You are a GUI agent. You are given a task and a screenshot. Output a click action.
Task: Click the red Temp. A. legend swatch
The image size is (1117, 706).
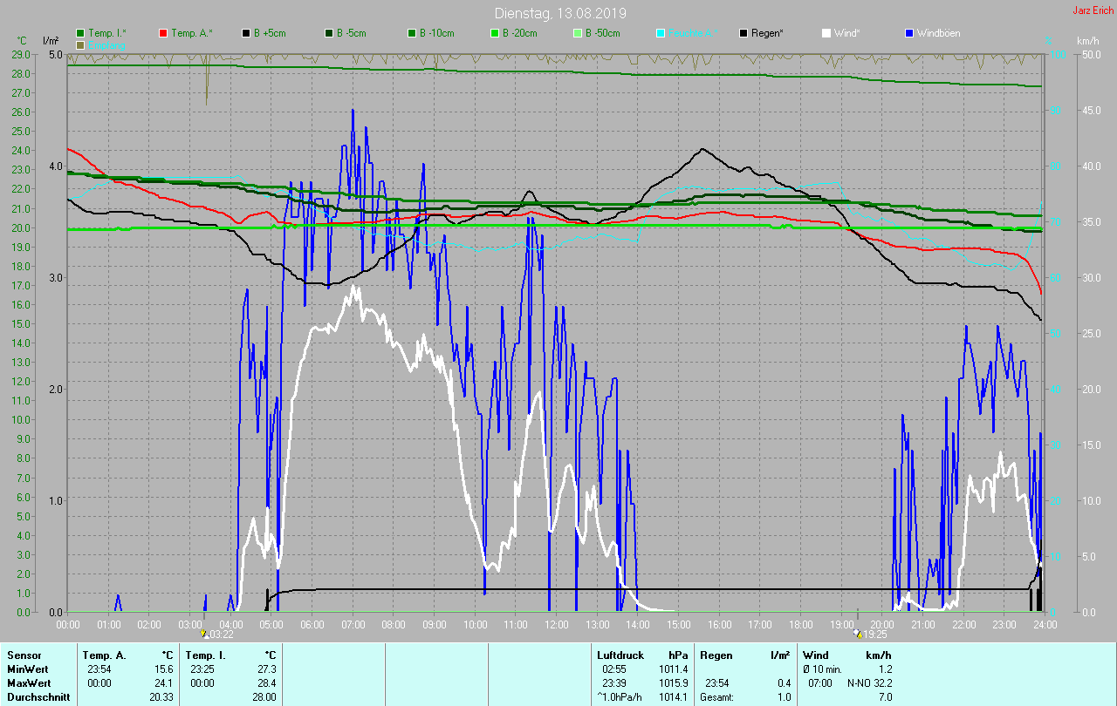(163, 33)
